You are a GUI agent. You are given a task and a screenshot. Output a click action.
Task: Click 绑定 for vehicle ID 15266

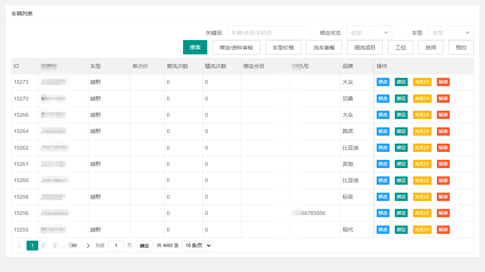[401, 115]
